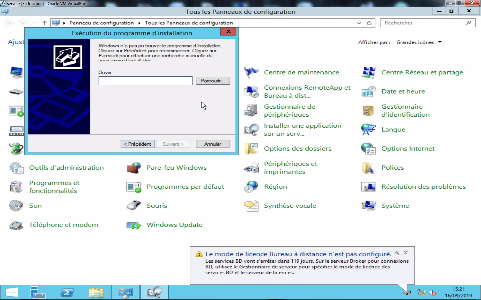The height and width of the screenshot is (300, 481).
Task: Expand the address bar history chevron
Action: 359,23
